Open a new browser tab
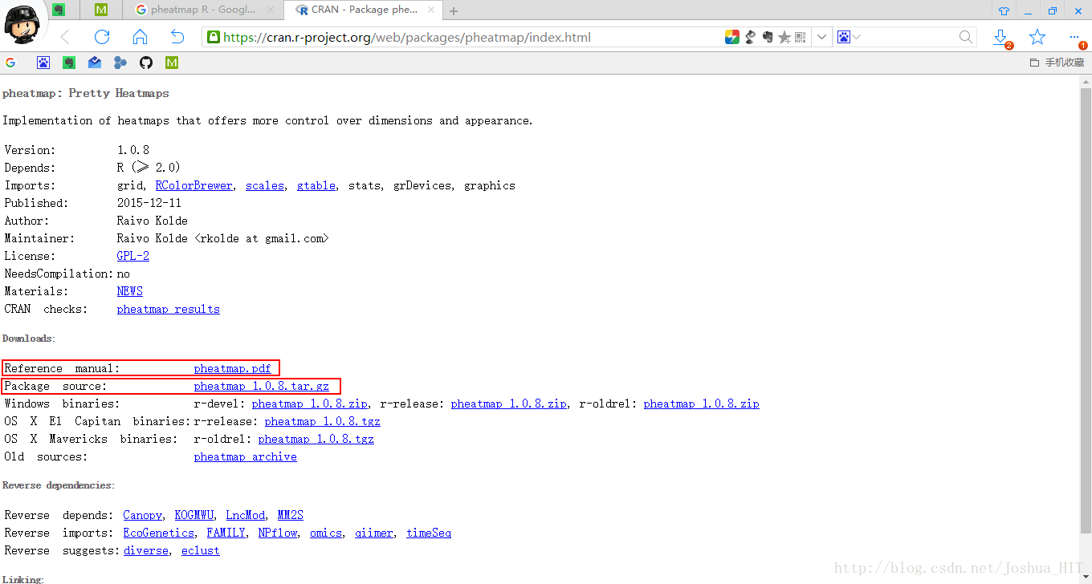Viewport: 1092px width, 584px height. pyautogui.click(x=454, y=11)
